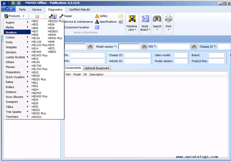Image resolution: width=231 pixels, height=161 pixels.
Task: Choose breaker model HB3200 Plus
Action: (x=56, y=21)
